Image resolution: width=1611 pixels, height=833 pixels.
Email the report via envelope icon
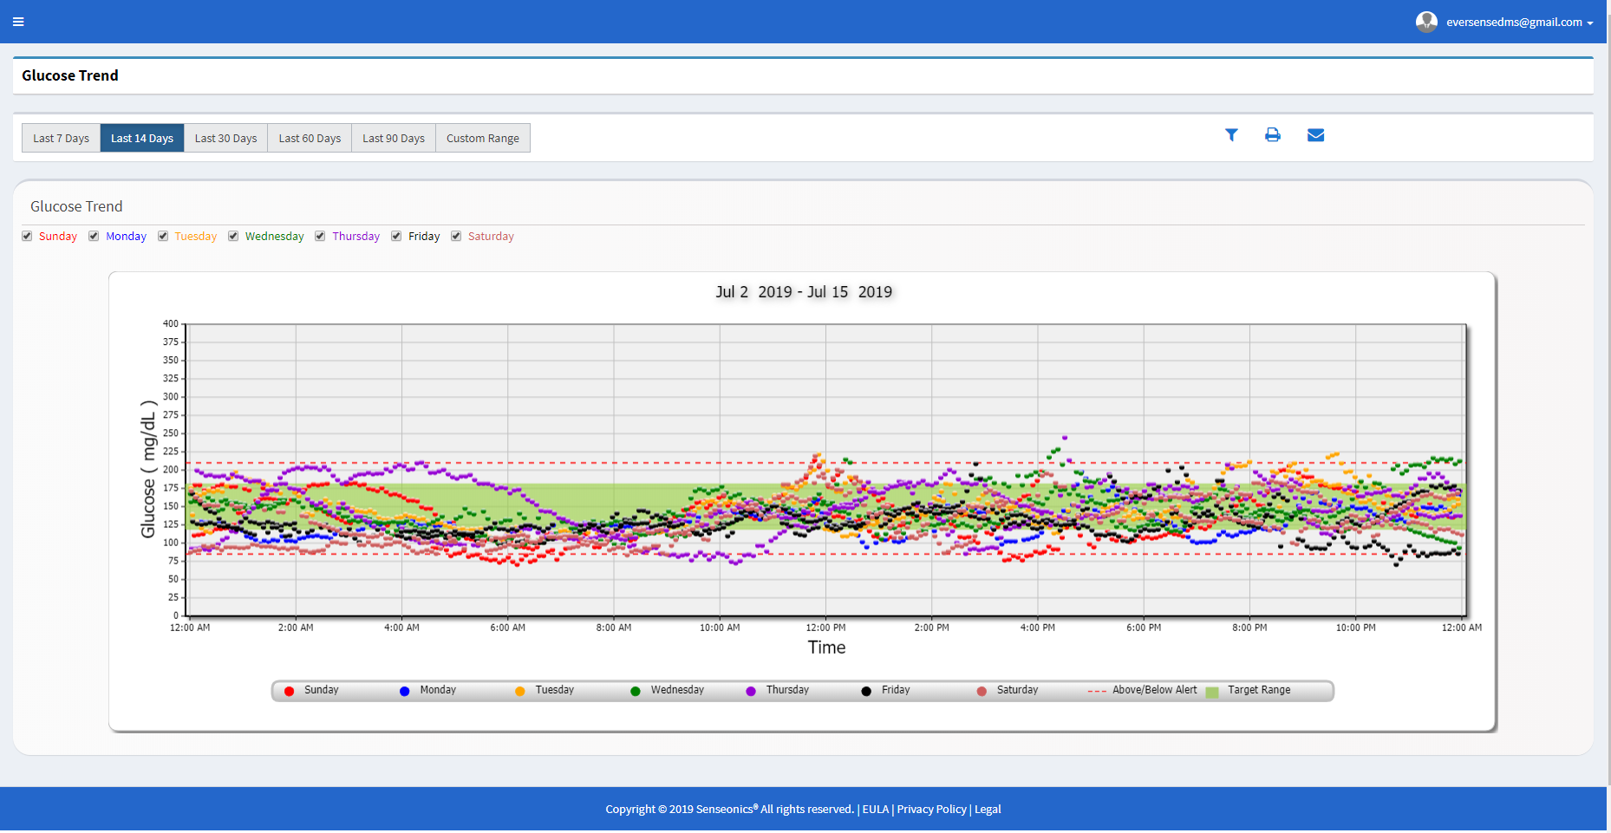1315,135
